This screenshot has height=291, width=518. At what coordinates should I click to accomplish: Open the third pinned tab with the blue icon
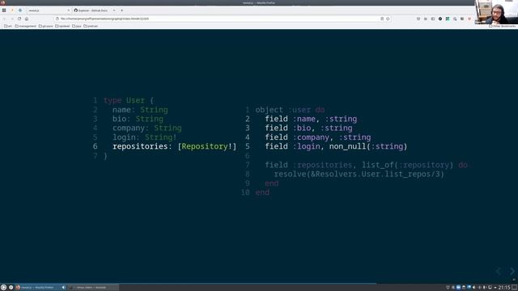pyautogui.click(x=20, y=11)
